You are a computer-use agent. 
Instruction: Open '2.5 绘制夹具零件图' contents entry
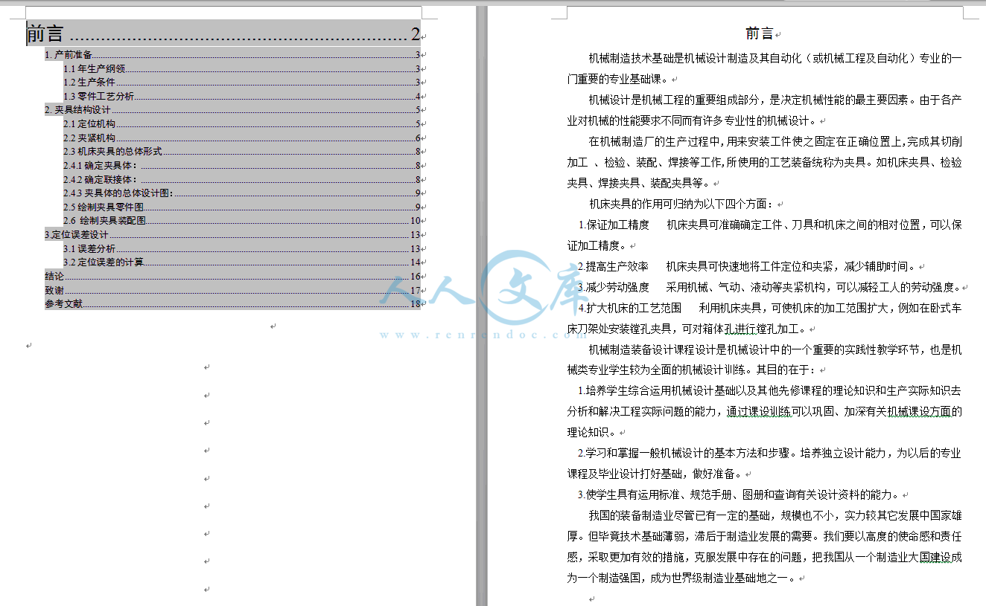(x=242, y=207)
